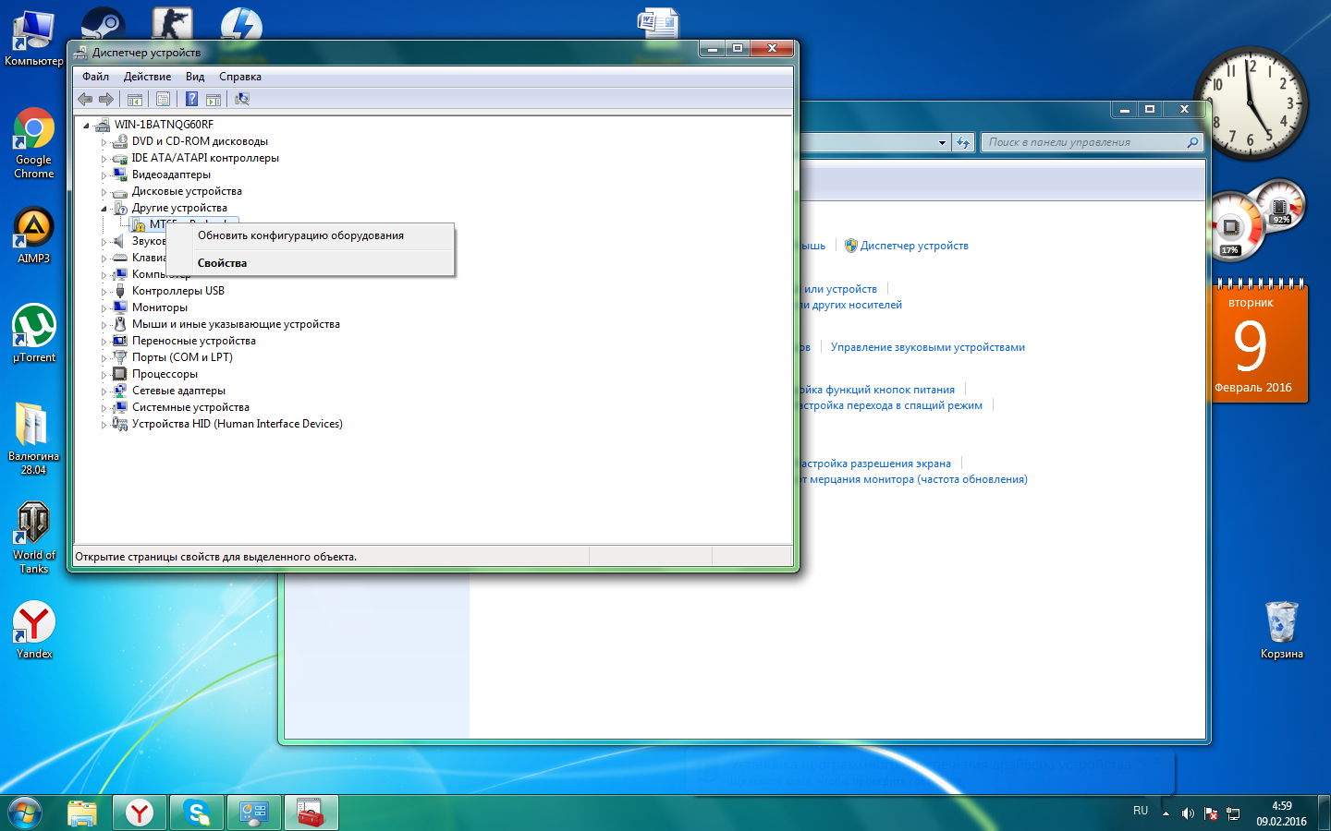Open the Recycle Bin (Корзина)

point(1281,629)
